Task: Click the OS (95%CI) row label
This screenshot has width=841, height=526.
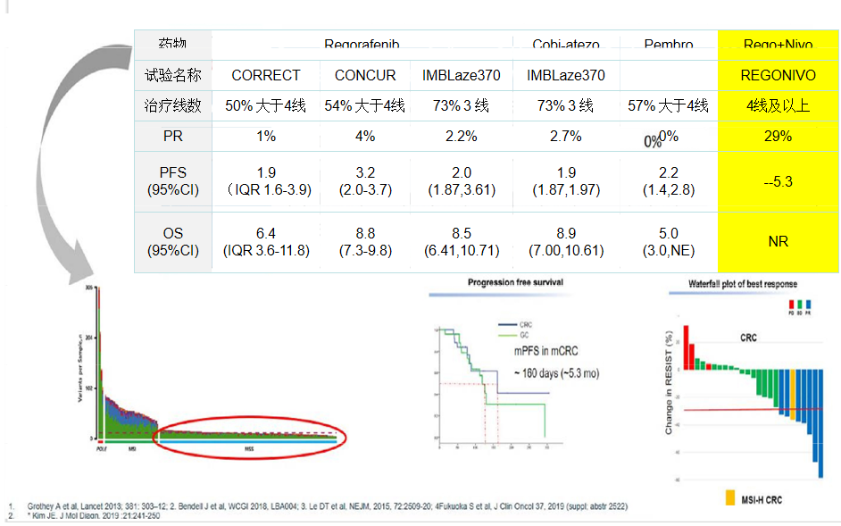Action: (172, 242)
